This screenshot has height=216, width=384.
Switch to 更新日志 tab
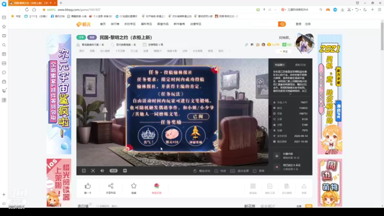pyautogui.click(x=300, y=65)
